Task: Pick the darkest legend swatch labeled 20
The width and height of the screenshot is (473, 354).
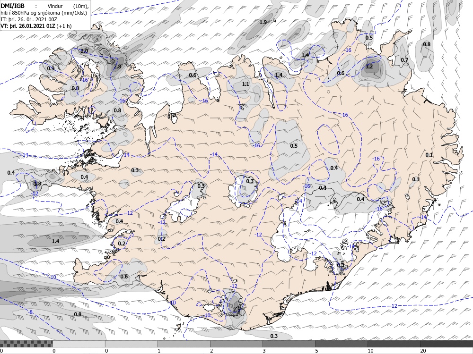Action: (x=447, y=344)
